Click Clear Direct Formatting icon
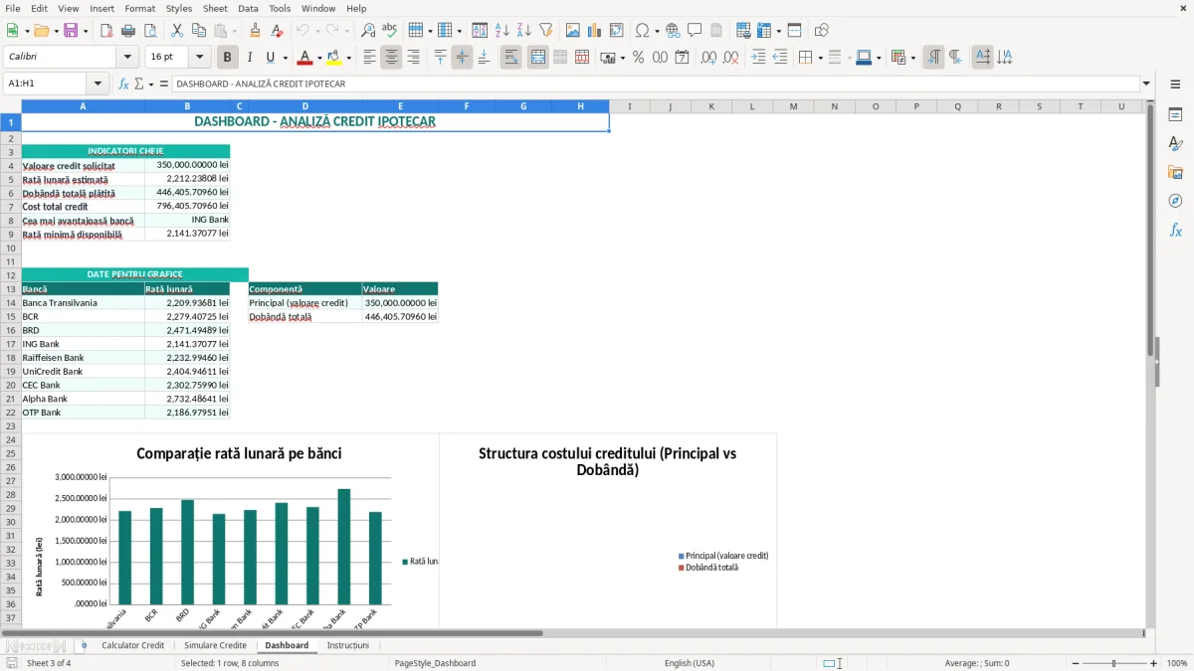This screenshot has height=671, width=1194. [277, 31]
